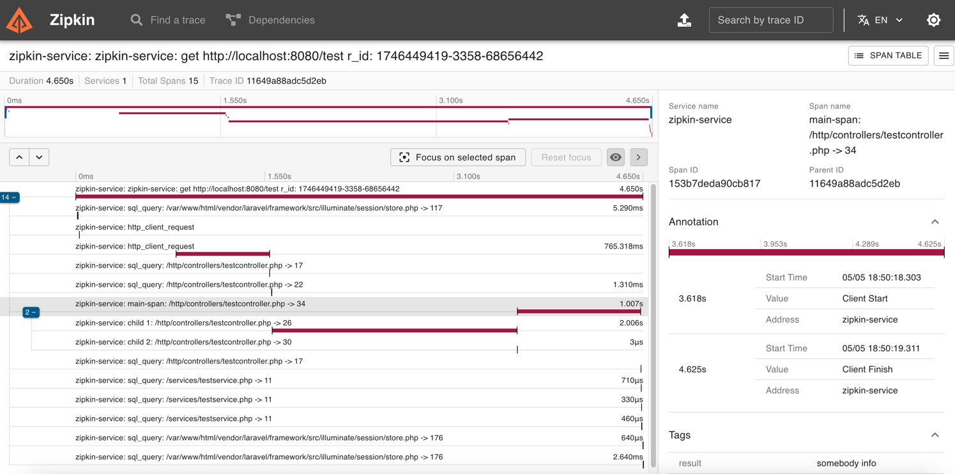Viewport: 955px width, 474px height.
Task: Jump to previous span with up arrow
Action: (x=19, y=157)
